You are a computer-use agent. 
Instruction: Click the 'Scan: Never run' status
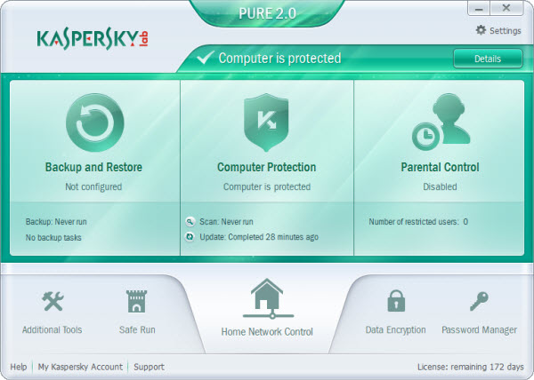(x=226, y=222)
